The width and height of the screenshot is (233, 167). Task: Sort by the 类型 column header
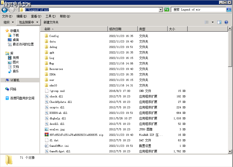pyautogui.click(x=153, y=29)
